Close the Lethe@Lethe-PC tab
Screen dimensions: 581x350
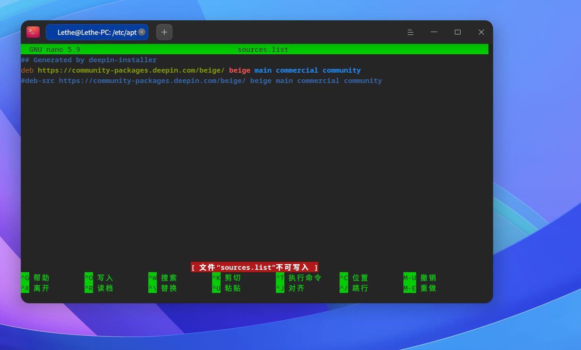point(142,32)
